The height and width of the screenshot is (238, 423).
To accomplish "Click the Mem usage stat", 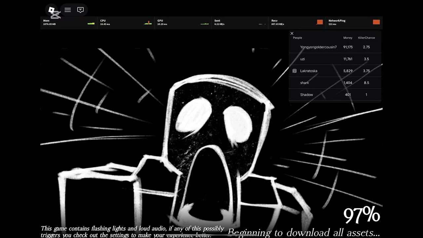I will pos(69,22).
